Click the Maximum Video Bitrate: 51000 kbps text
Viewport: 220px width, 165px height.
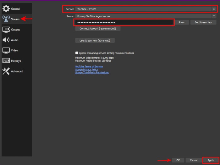click(94, 58)
